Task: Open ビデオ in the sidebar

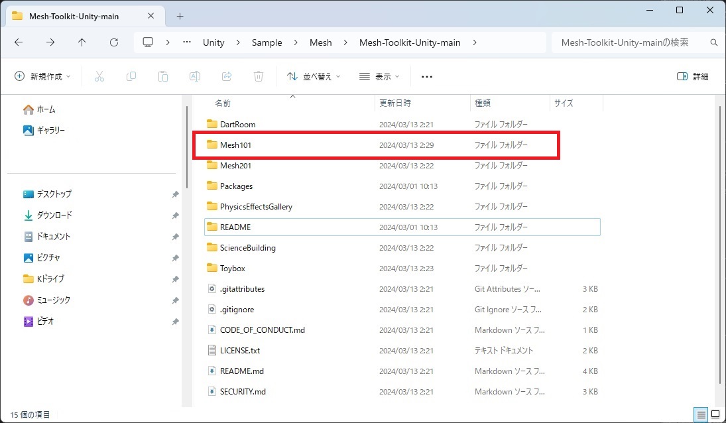Action: tap(38, 321)
